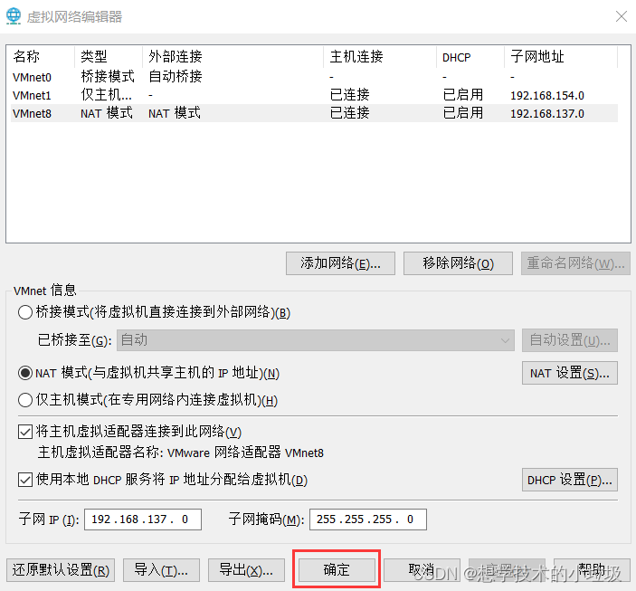The image size is (636, 591).
Task: Select the VMnet1 row in network list
Action: click(314, 95)
